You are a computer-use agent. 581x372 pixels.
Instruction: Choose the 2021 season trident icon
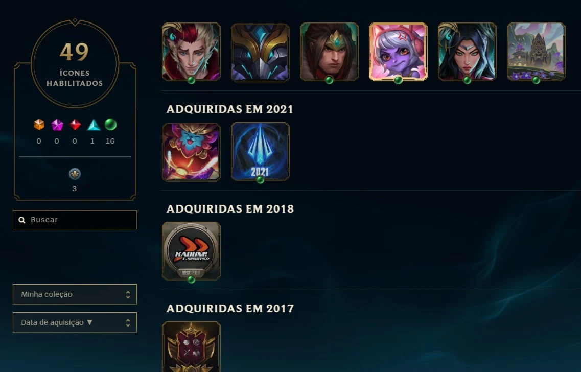(x=260, y=152)
